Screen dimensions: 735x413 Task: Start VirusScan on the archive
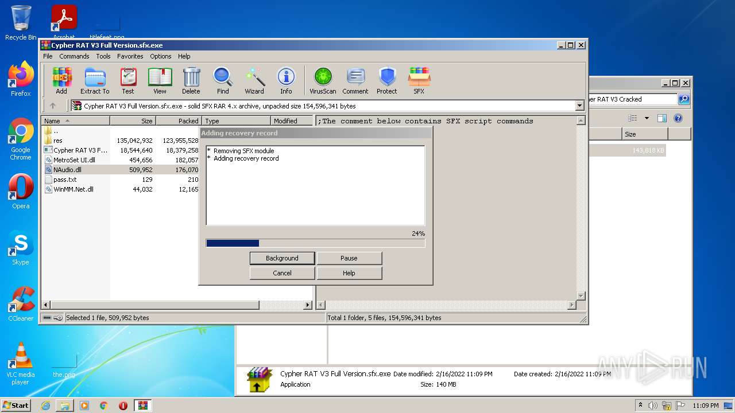tap(323, 80)
